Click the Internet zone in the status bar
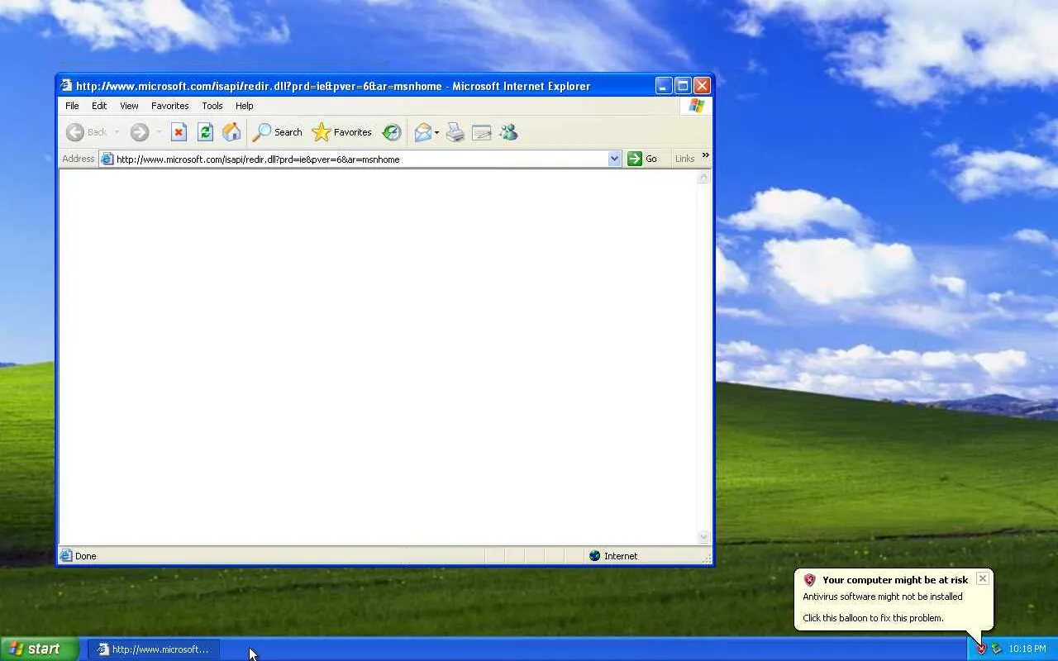Image resolution: width=1058 pixels, height=661 pixels. 613,556
